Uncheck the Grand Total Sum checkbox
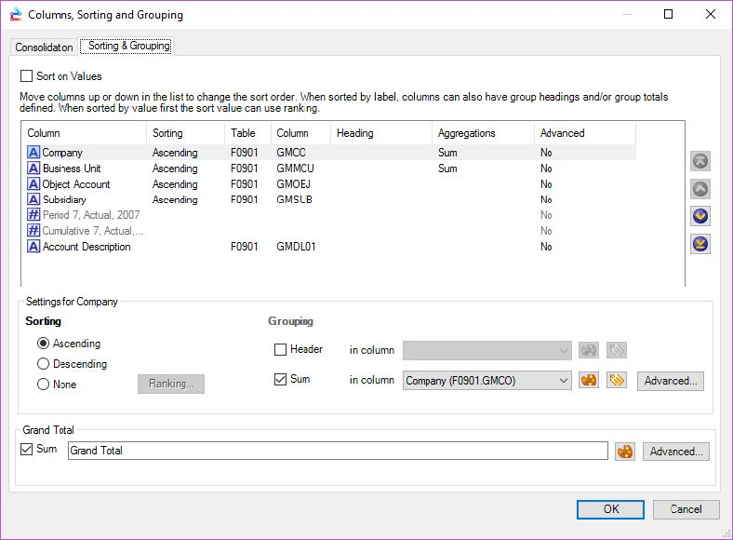 pyautogui.click(x=27, y=450)
